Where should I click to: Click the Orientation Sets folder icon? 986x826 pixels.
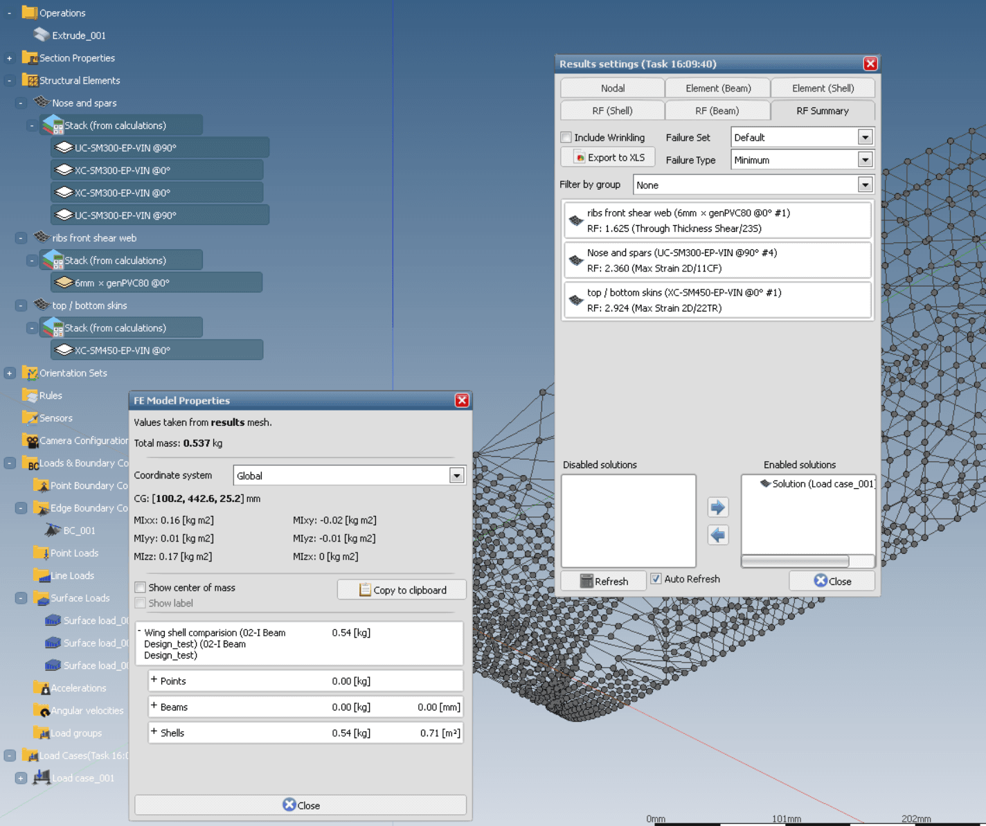coord(29,372)
